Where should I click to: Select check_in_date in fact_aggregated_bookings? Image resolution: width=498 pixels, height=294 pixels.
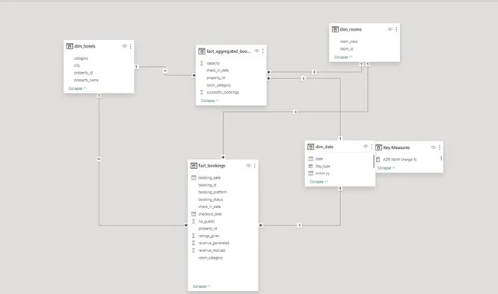pyautogui.click(x=218, y=71)
